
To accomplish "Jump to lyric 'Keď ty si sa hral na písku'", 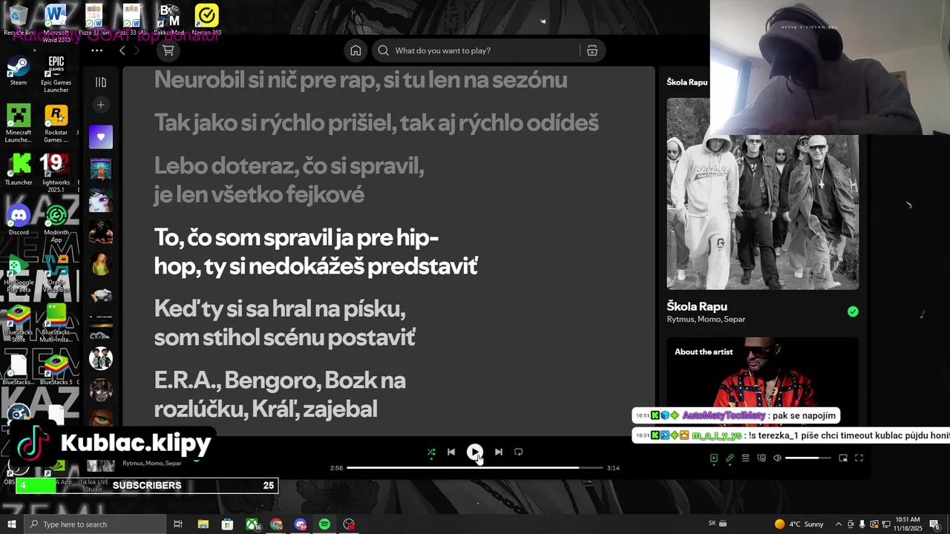I will (x=284, y=323).
